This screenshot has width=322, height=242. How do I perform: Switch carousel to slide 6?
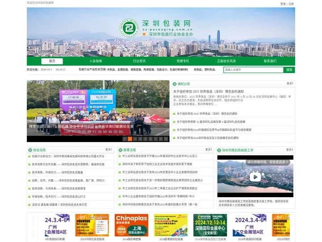[x=150, y=139]
